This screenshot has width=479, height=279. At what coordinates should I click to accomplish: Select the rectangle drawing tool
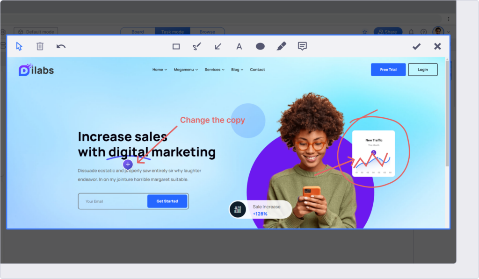[x=176, y=46]
